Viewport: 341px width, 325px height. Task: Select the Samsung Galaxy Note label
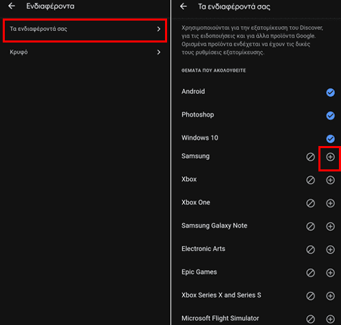[x=214, y=226]
